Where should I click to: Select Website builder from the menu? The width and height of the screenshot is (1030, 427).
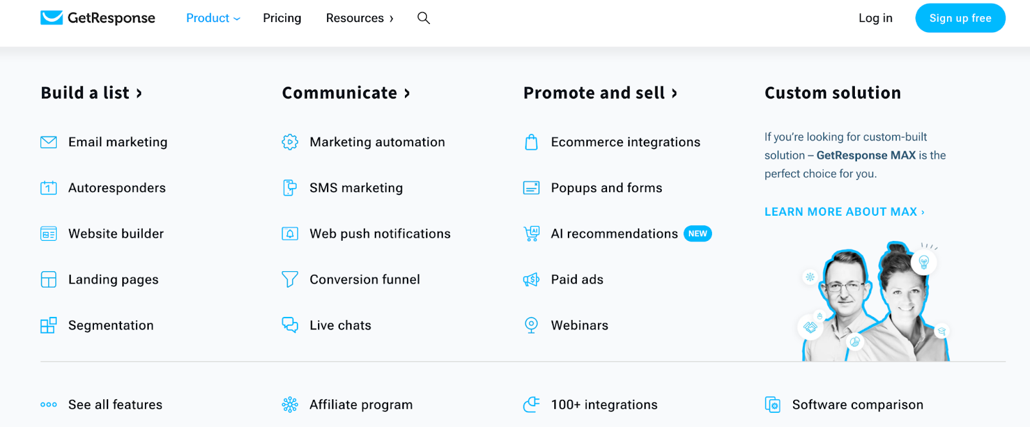pos(116,234)
